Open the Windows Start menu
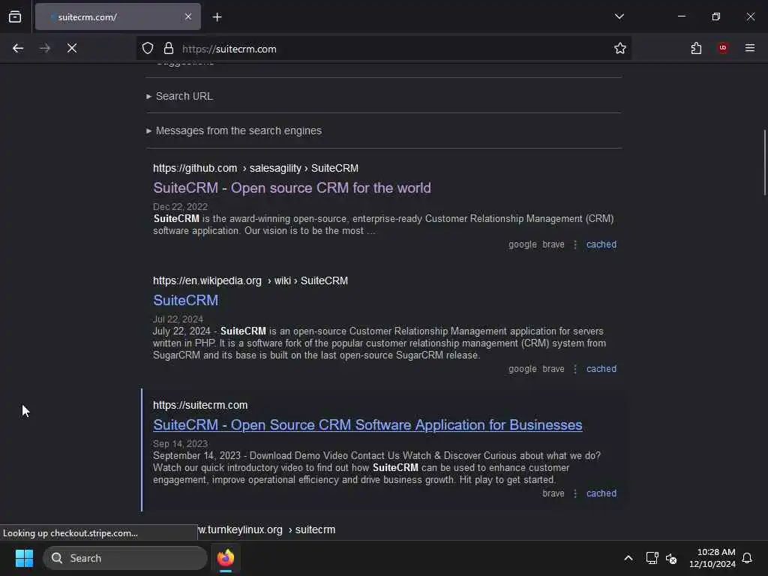 point(24,558)
